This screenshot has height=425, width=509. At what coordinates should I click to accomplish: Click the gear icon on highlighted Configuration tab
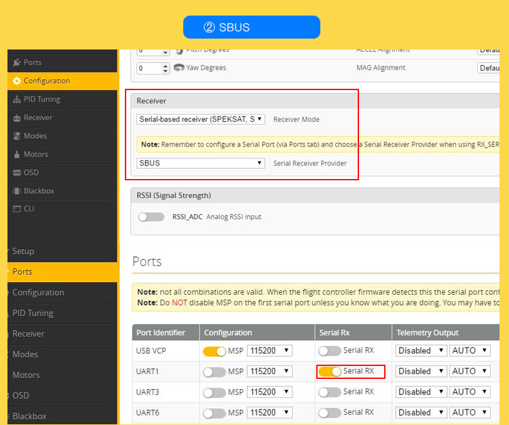pos(16,81)
